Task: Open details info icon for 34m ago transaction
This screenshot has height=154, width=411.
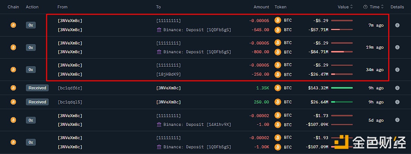Action: click(397, 70)
